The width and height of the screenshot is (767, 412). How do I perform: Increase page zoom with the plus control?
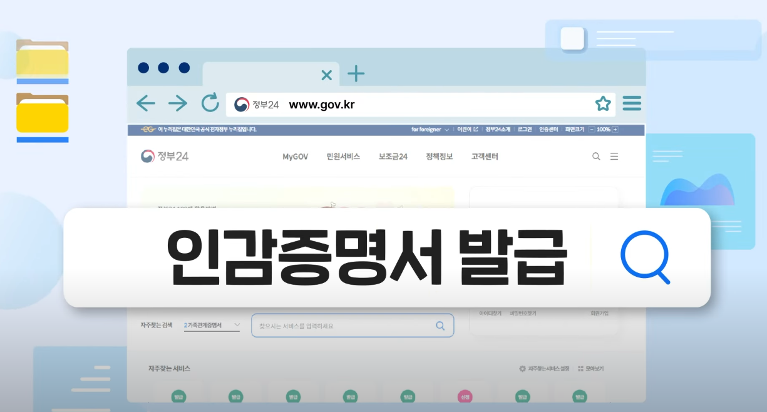coord(615,129)
